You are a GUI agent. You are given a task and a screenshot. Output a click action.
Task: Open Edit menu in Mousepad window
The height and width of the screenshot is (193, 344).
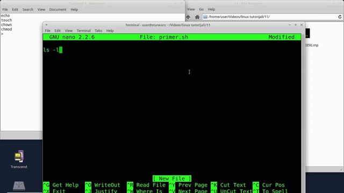[15, 10]
